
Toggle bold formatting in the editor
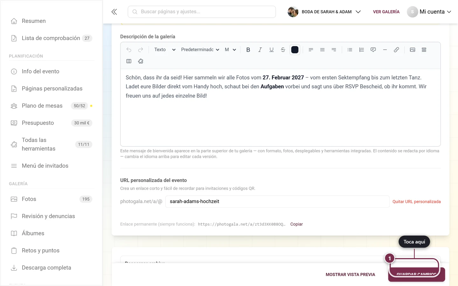click(248, 50)
